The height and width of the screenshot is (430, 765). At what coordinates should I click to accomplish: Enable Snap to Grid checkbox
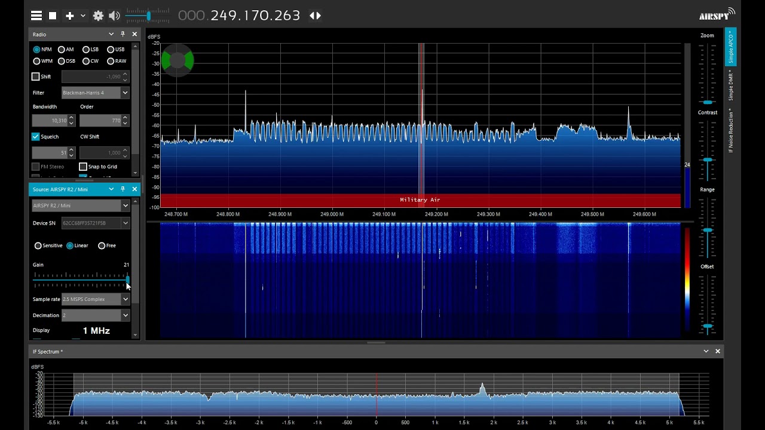pos(83,167)
